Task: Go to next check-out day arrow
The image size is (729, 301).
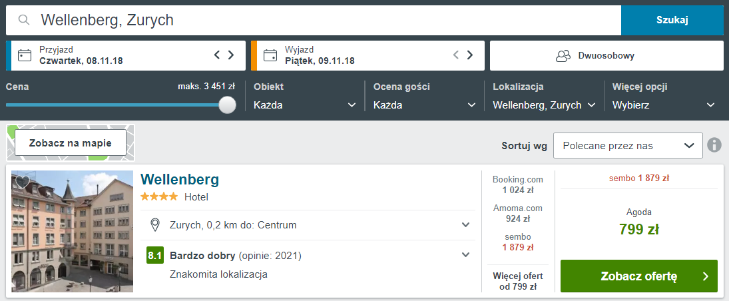Action: pyautogui.click(x=470, y=55)
